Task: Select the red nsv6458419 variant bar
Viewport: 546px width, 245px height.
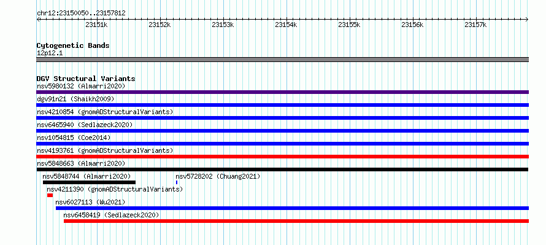Action: tap(296, 221)
